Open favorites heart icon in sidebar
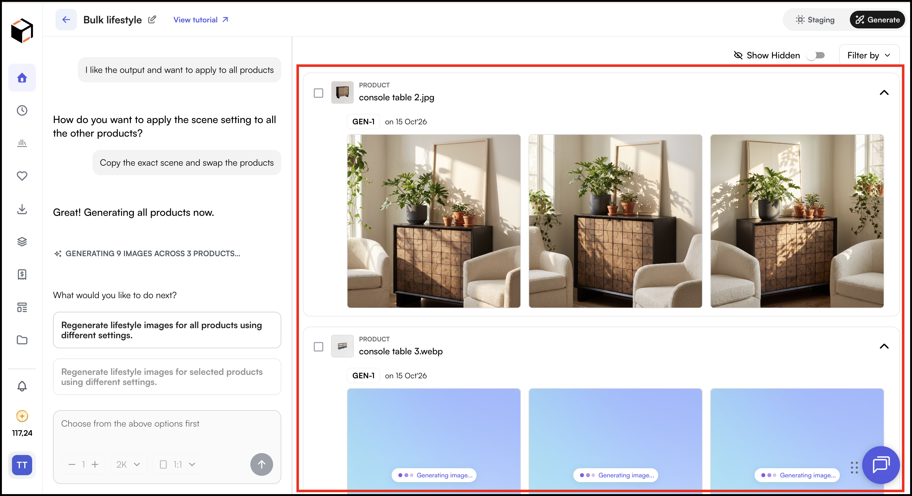Viewport: 912px width, 496px height. click(x=22, y=176)
